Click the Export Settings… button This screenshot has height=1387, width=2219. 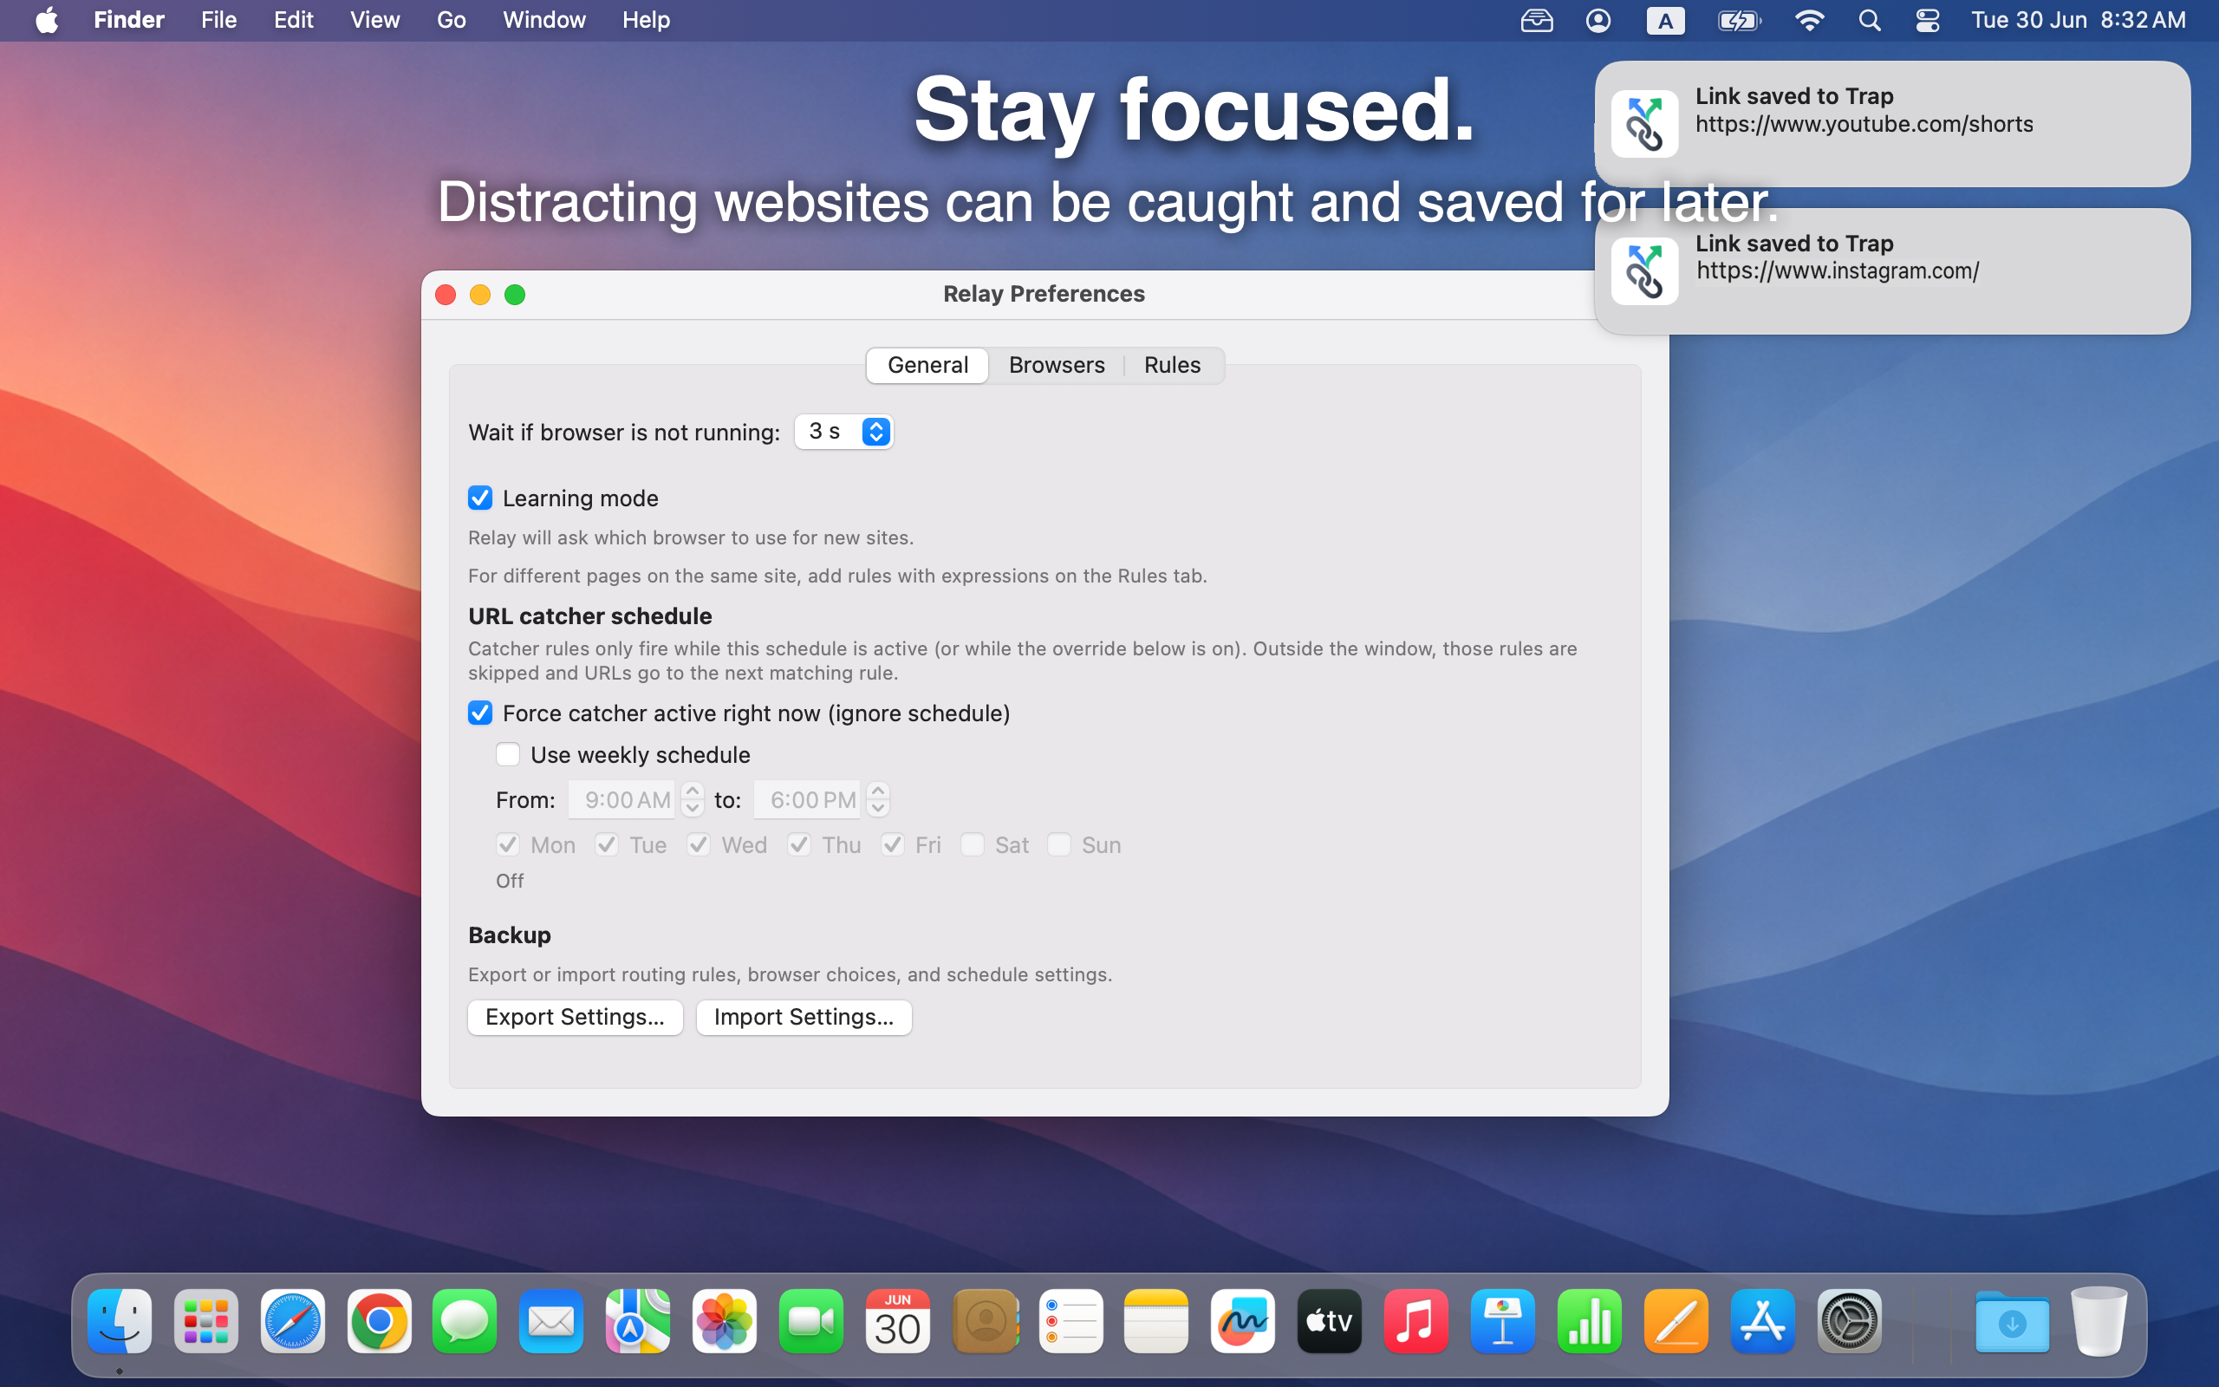pos(575,1016)
